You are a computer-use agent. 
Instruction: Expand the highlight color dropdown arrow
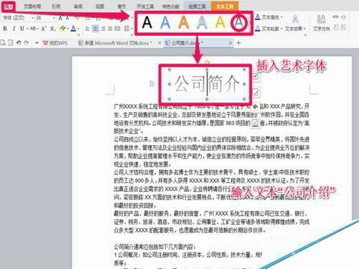(67, 29)
